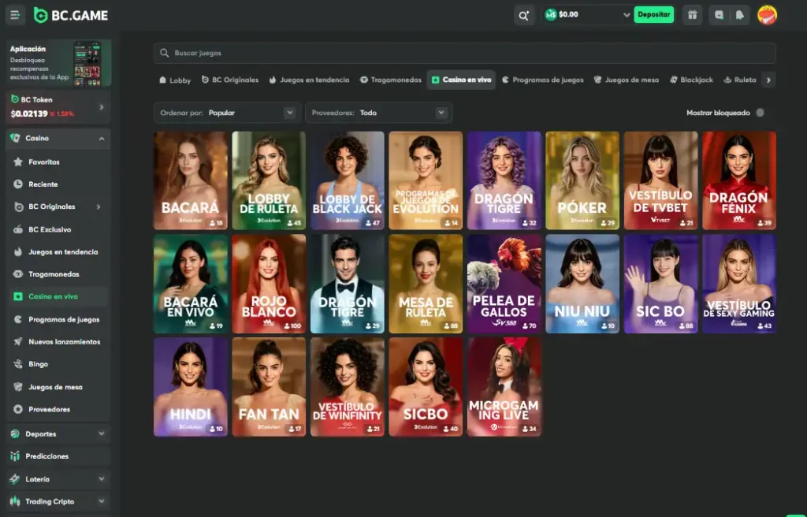Open the Póker game card
This screenshot has height=517, width=807.
pyautogui.click(x=582, y=180)
